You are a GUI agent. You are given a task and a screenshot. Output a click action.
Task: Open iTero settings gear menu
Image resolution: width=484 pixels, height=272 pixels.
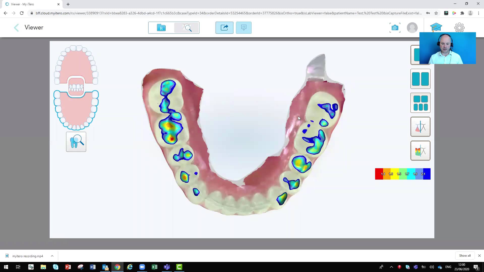(459, 27)
